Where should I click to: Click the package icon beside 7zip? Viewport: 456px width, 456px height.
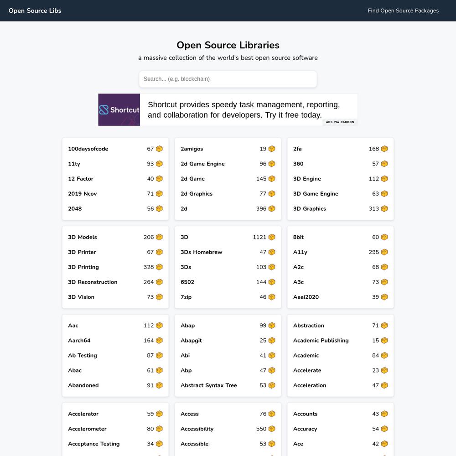272,297
